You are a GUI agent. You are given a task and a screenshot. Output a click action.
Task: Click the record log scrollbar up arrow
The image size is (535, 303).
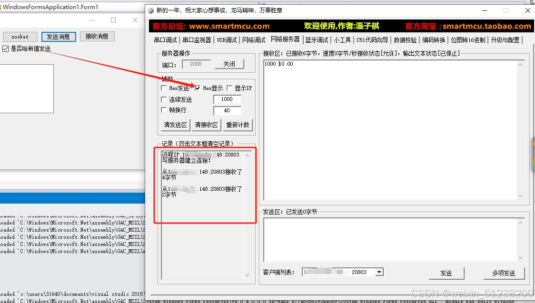pyautogui.click(x=248, y=156)
